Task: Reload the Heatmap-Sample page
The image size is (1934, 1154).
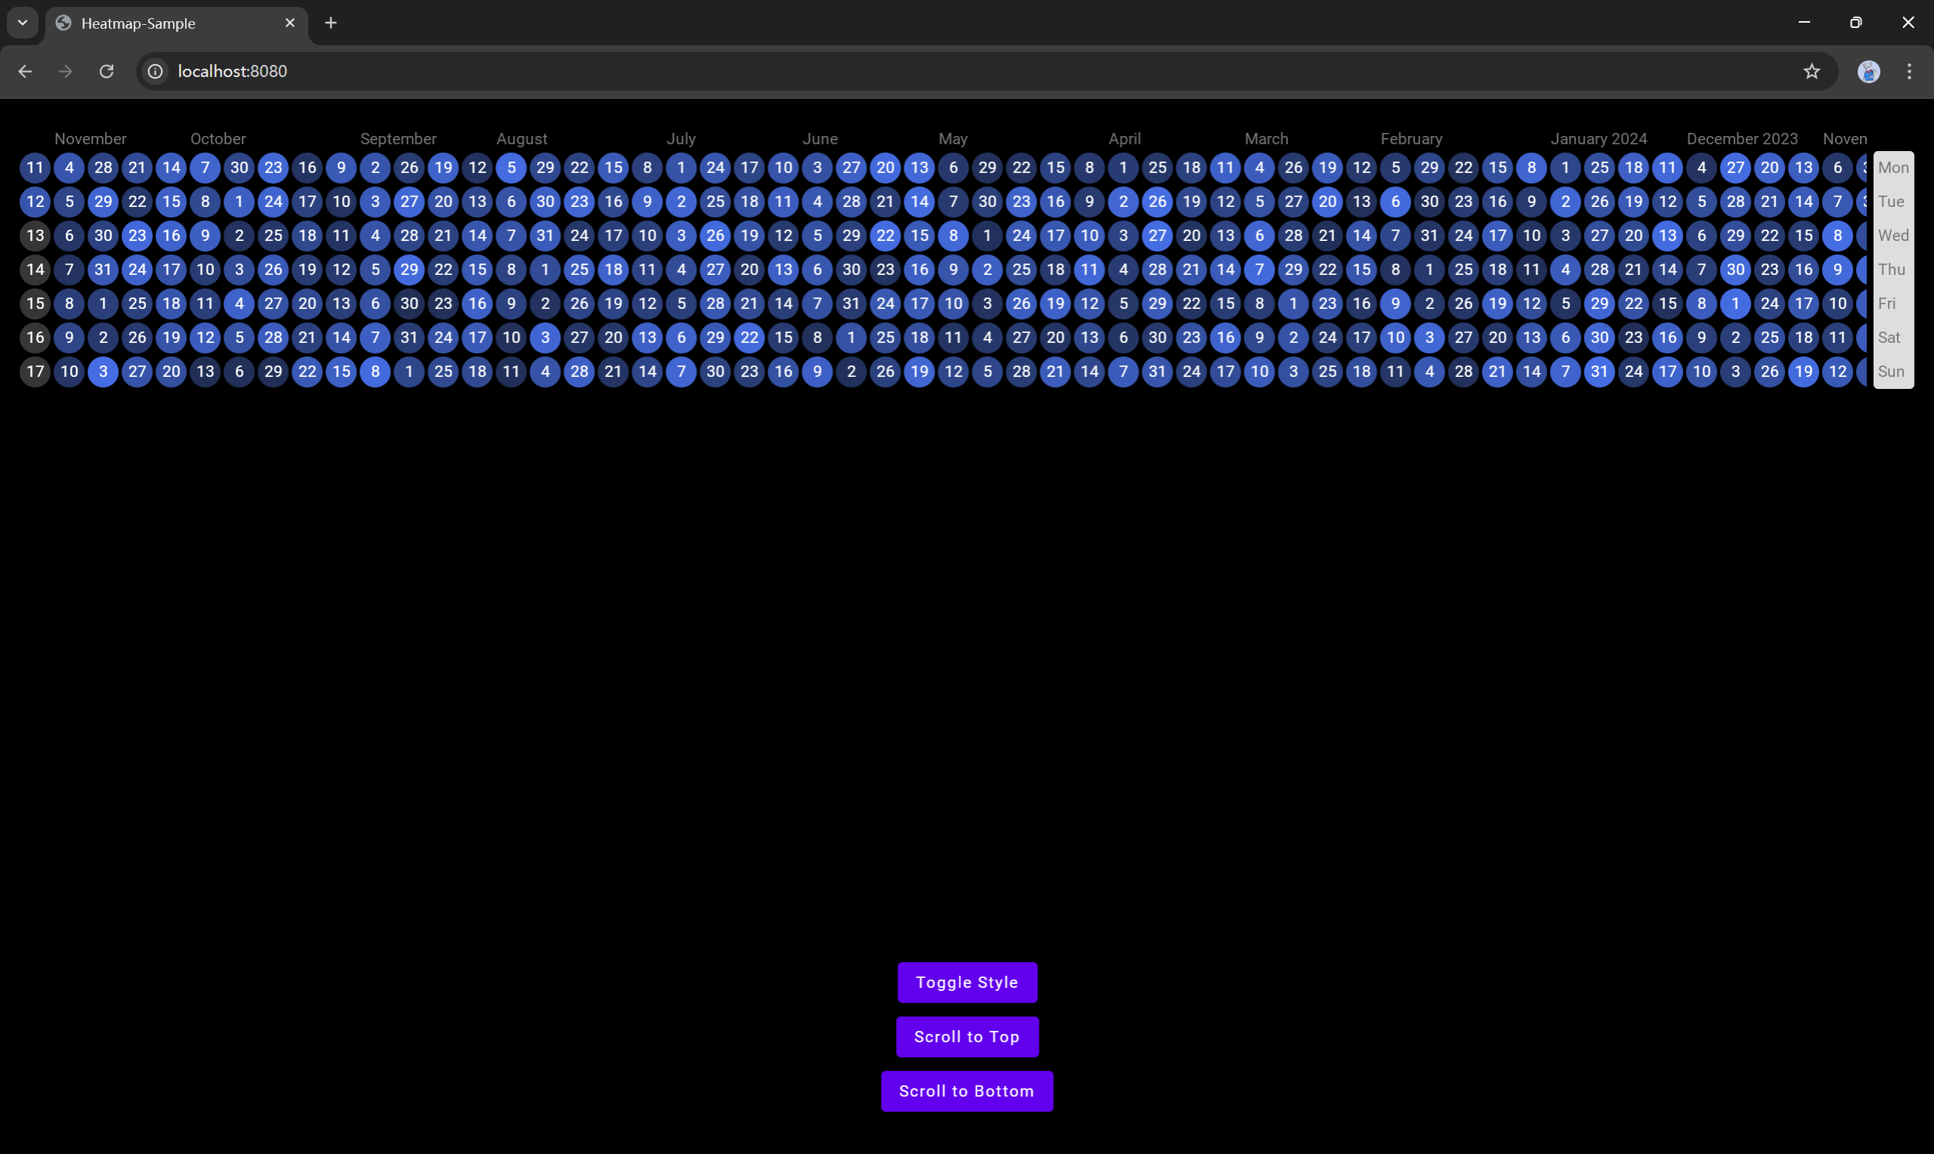Action: point(107,71)
